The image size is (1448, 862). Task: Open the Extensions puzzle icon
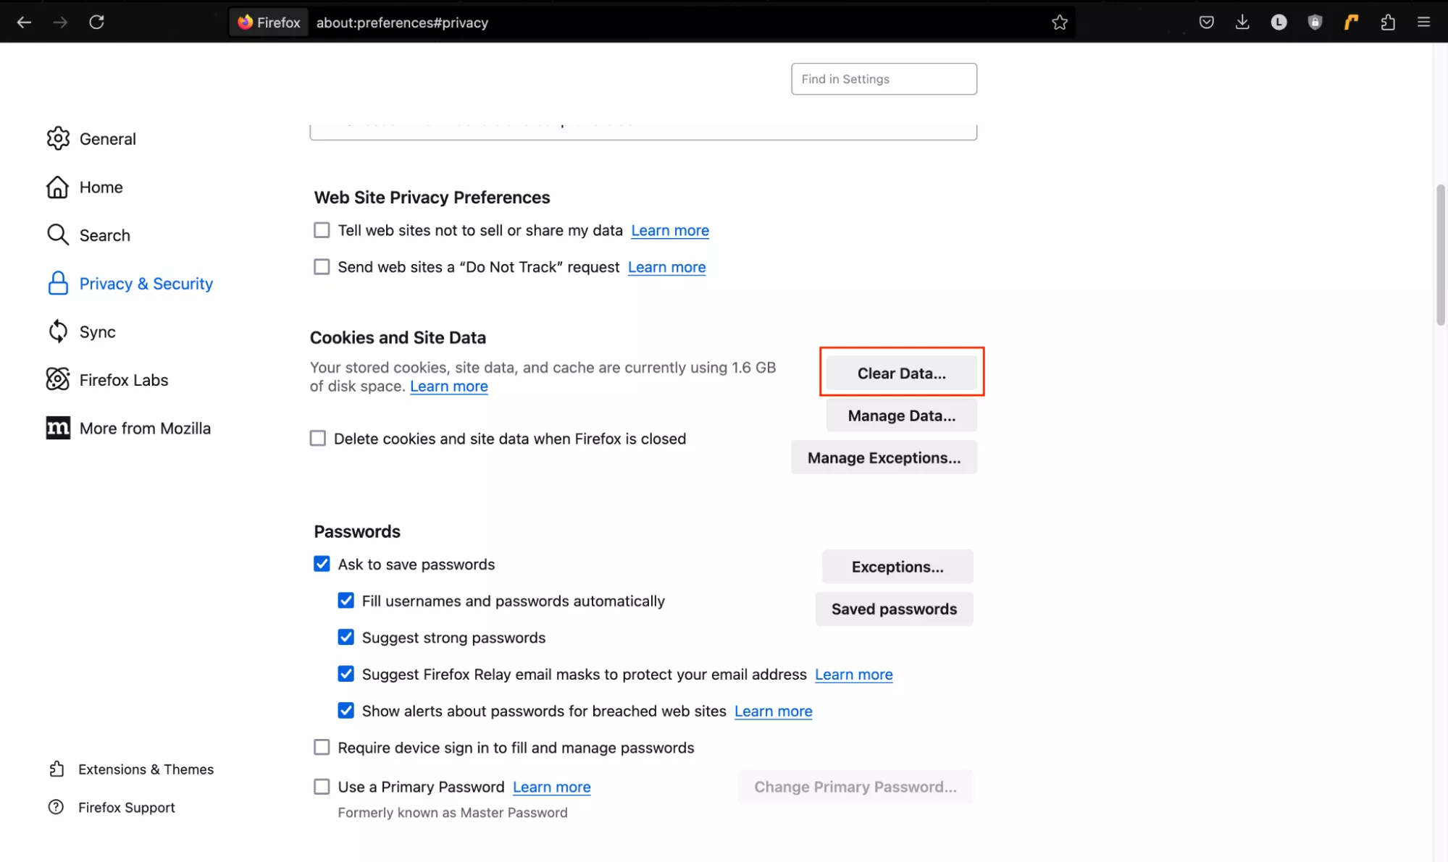1387,22
